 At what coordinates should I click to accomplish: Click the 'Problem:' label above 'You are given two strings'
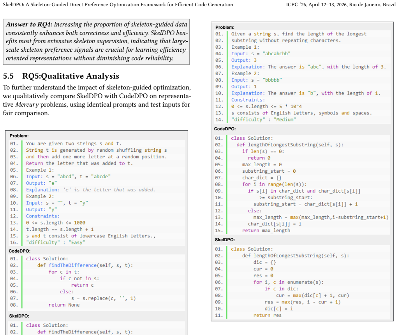19,136
